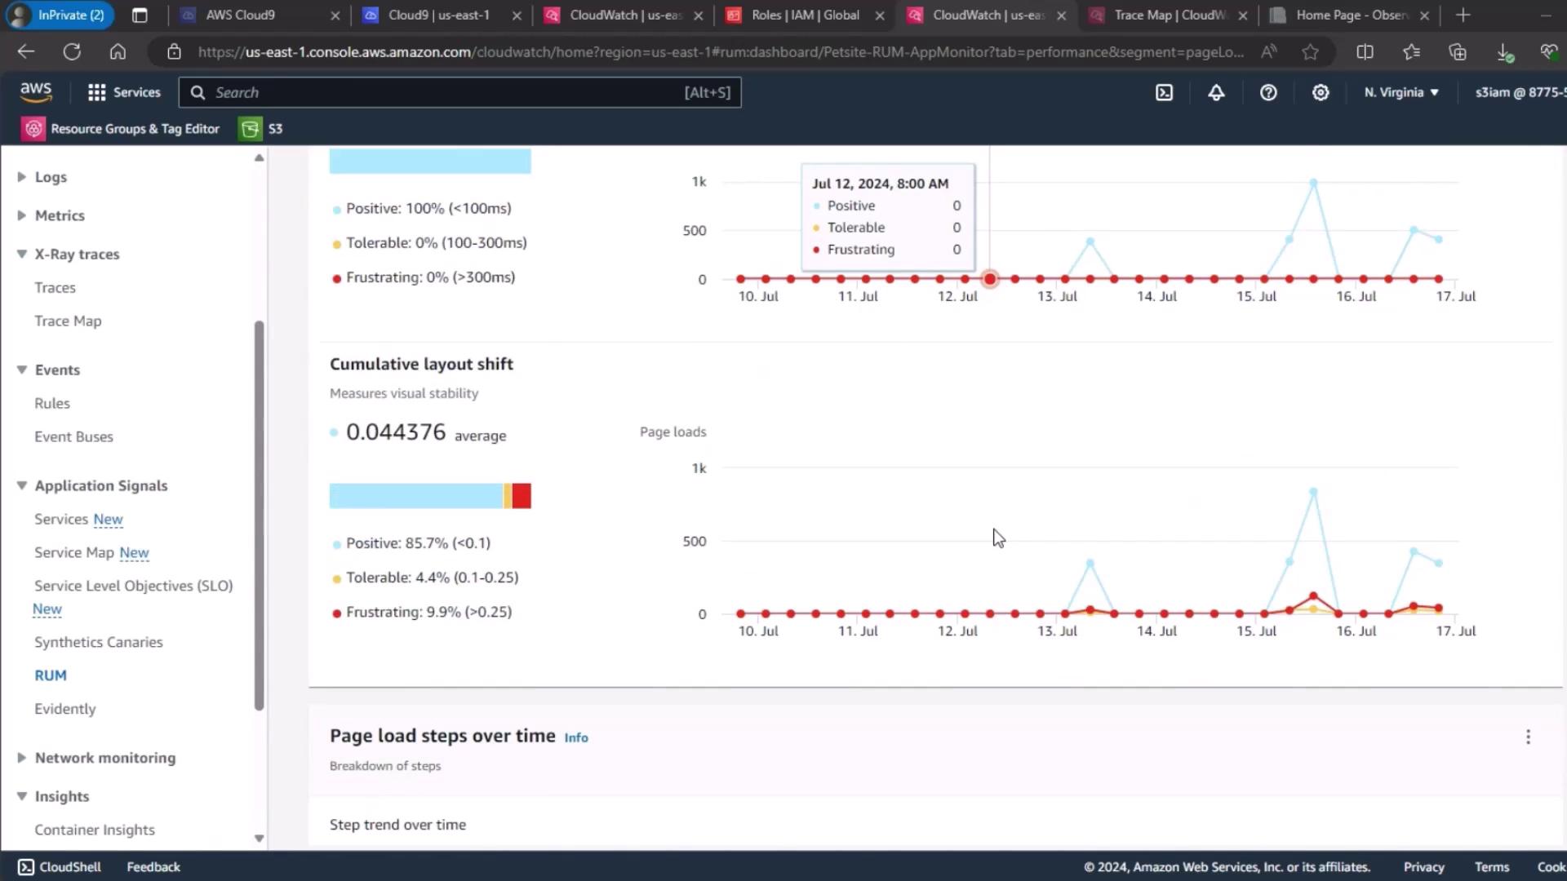Click the sidebar scroll up arrow
The width and height of the screenshot is (1567, 881).
[x=259, y=157]
